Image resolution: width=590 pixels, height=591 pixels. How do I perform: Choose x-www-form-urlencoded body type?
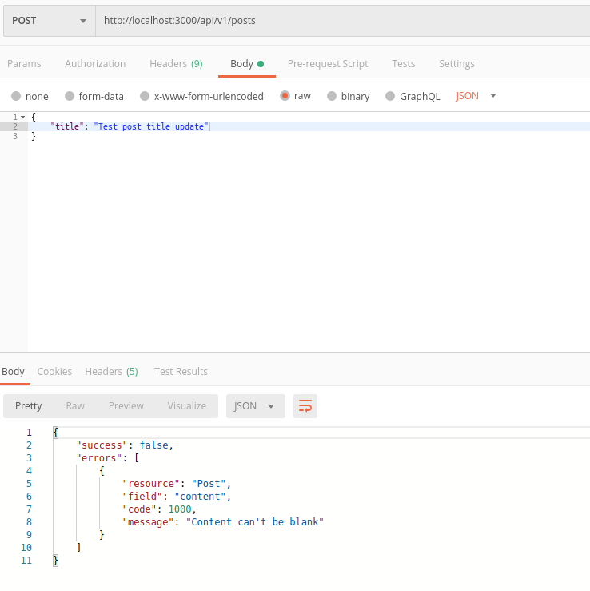click(x=145, y=96)
